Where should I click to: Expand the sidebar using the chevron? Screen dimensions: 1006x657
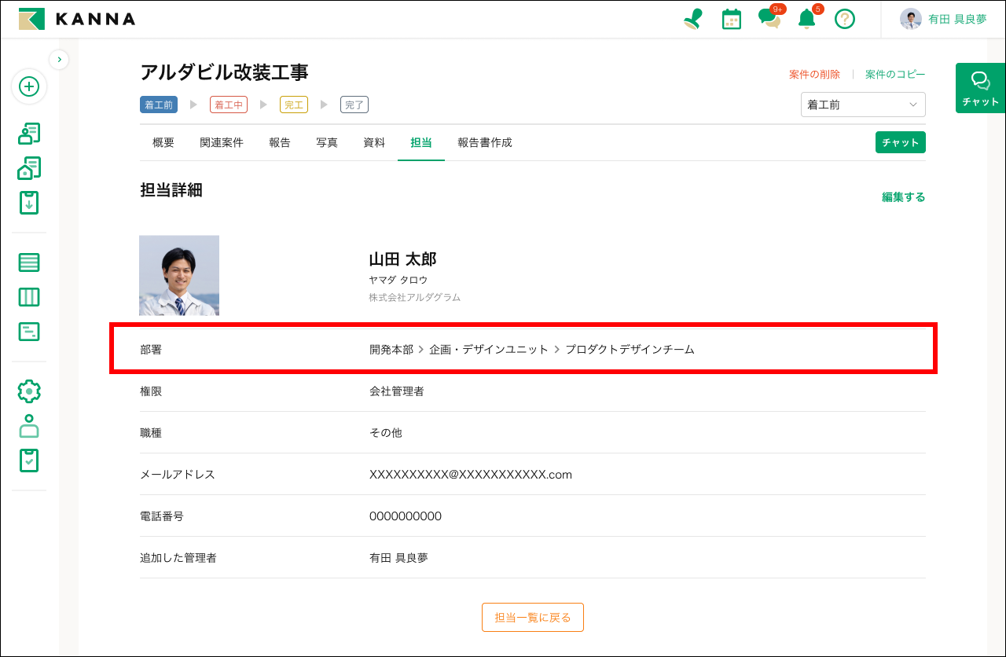coord(59,59)
